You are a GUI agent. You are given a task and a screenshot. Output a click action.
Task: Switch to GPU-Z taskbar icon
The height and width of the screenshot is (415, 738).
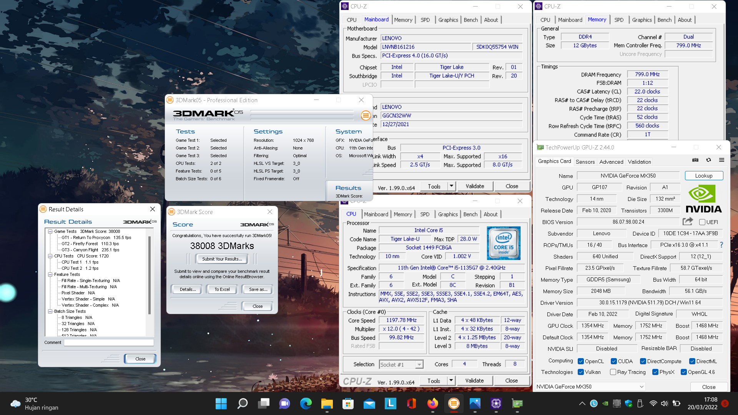pos(517,403)
